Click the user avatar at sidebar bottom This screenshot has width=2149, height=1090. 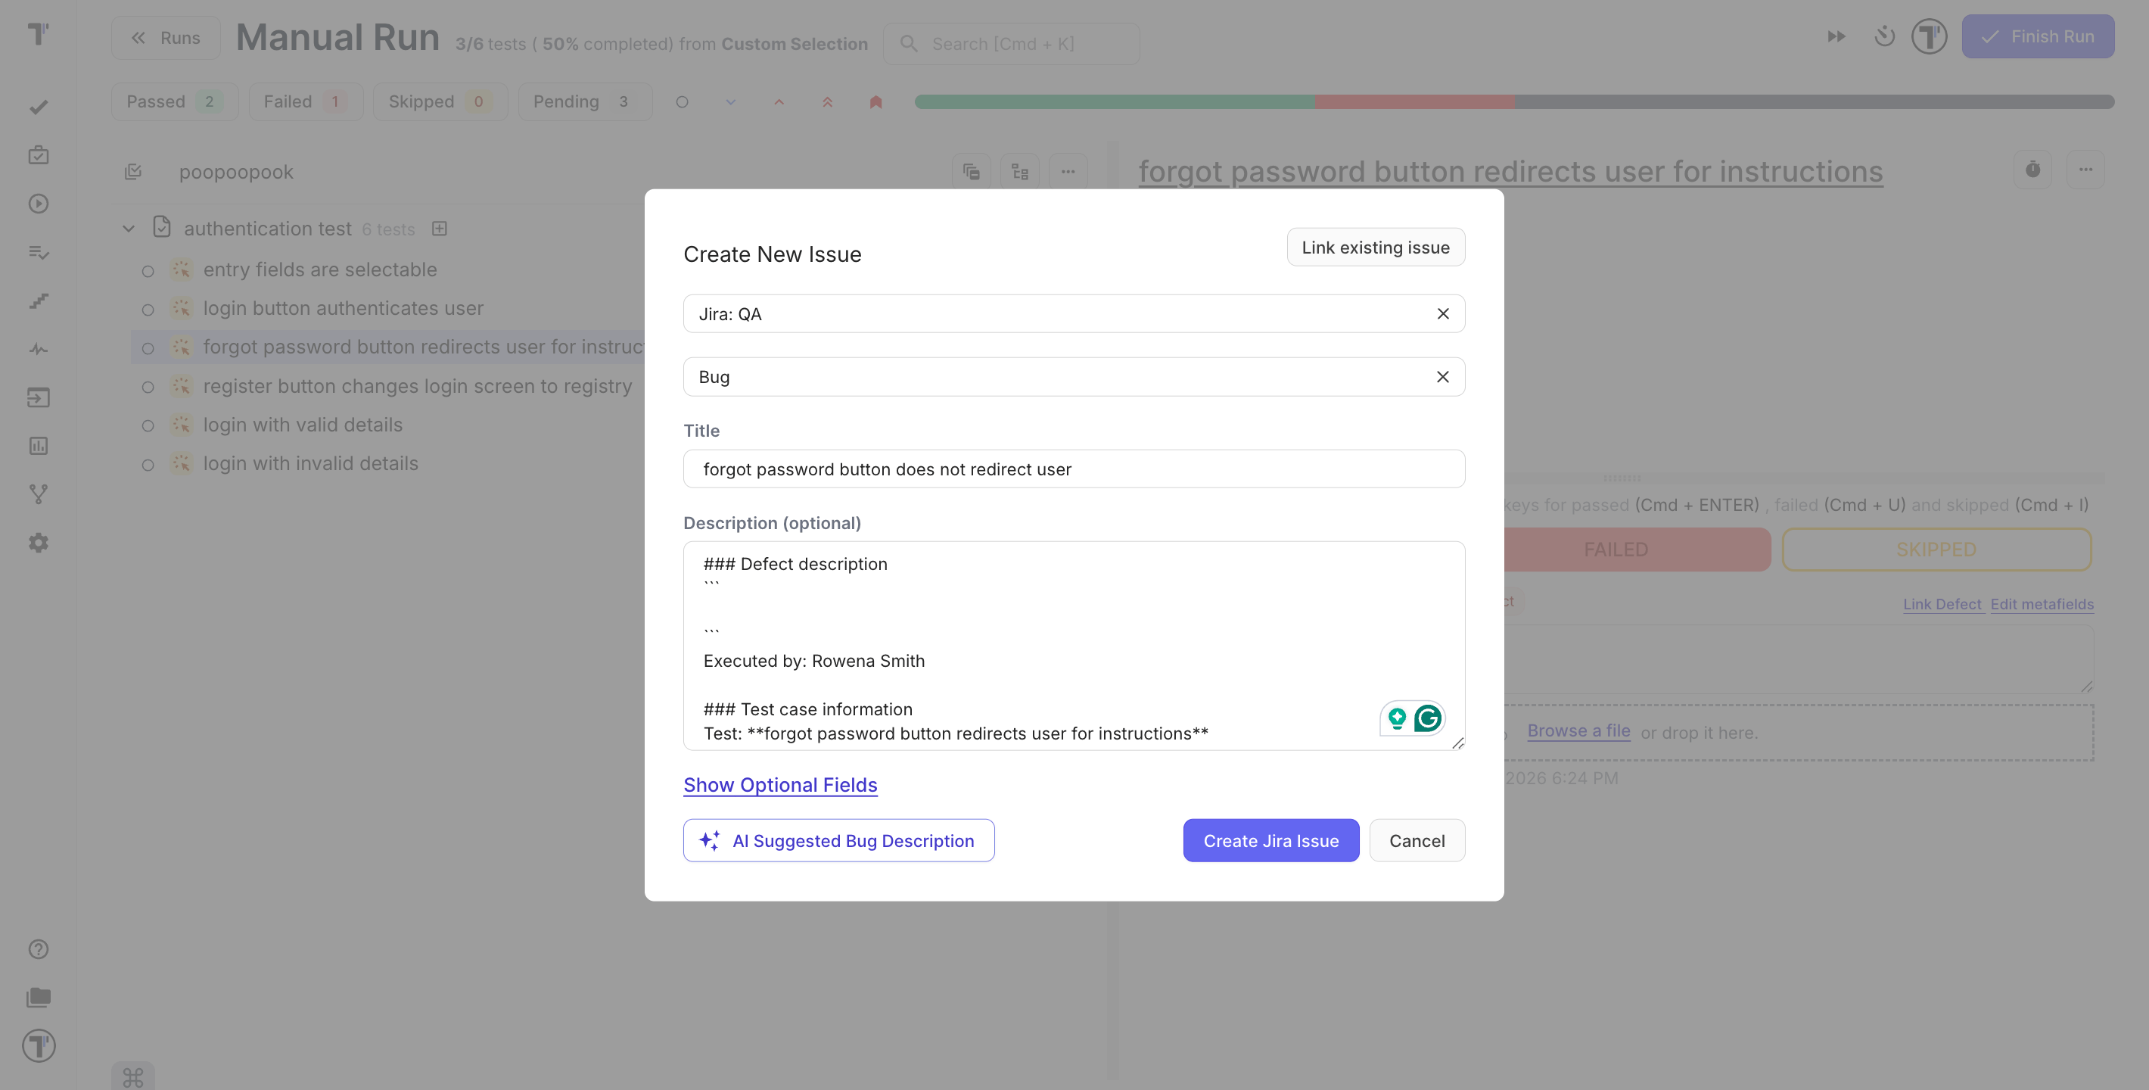pos(39,1046)
